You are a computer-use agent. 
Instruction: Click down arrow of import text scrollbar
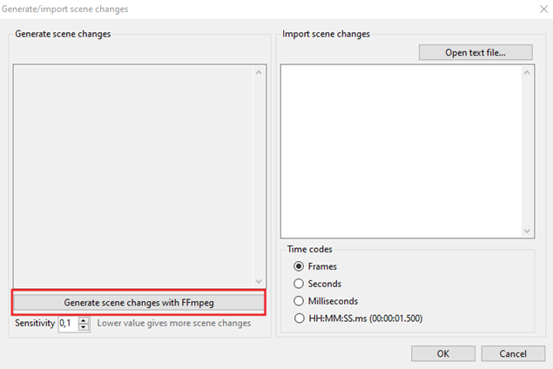(527, 231)
